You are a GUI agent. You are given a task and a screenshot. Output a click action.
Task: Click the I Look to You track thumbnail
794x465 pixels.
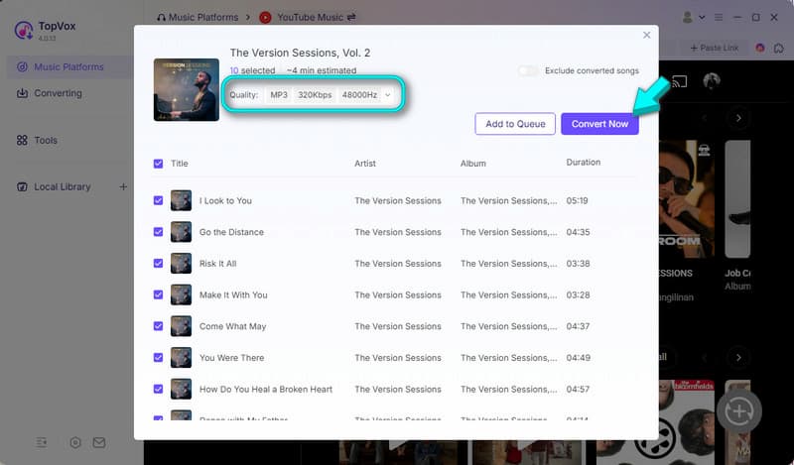(181, 200)
